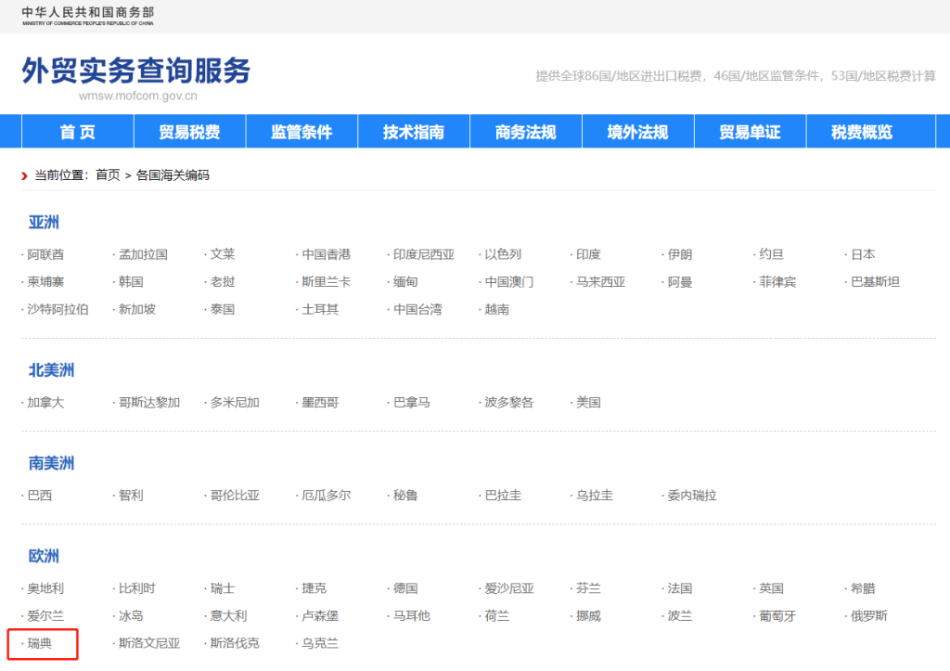This screenshot has height=671, width=950.
Task: Open the 委内瑞拉 link
Action: pos(692,496)
